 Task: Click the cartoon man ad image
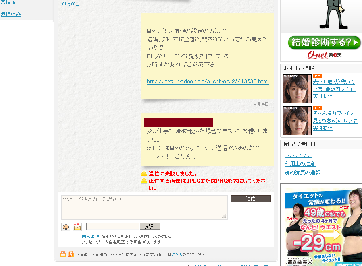[334, 15]
